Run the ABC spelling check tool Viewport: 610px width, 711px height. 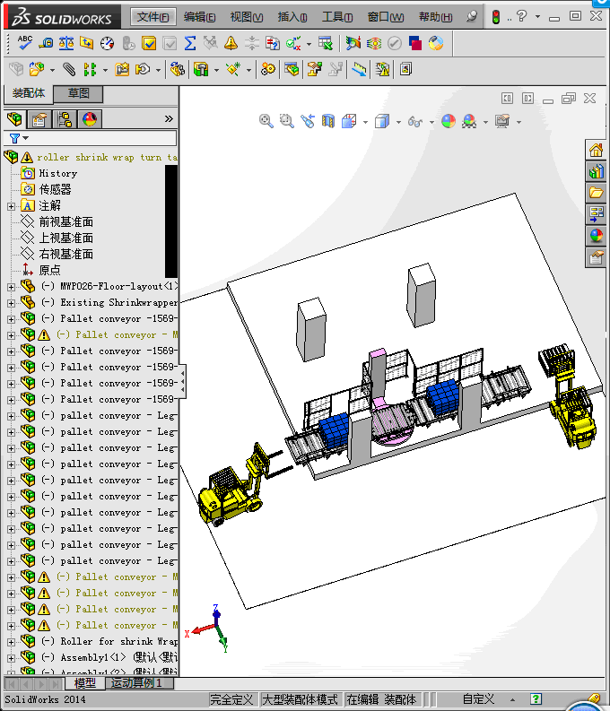point(24,43)
